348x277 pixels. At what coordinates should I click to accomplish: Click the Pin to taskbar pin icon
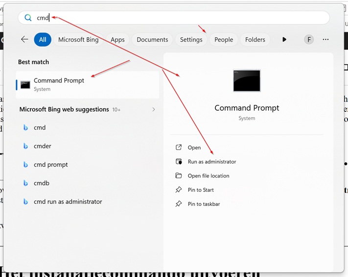click(x=179, y=203)
